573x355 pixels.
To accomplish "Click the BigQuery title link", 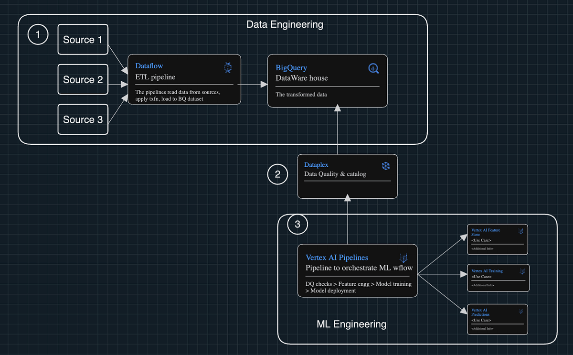I will pyautogui.click(x=291, y=67).
